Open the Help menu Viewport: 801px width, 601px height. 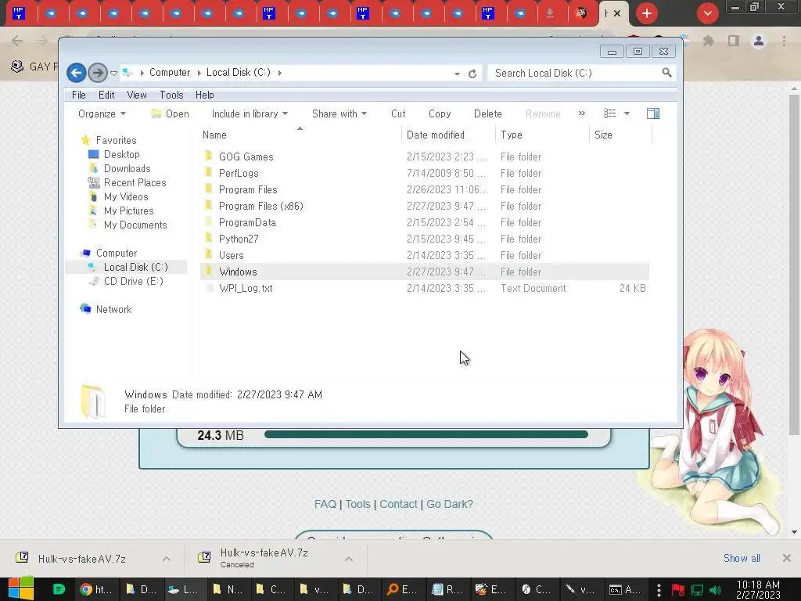[x=204, y=95]
